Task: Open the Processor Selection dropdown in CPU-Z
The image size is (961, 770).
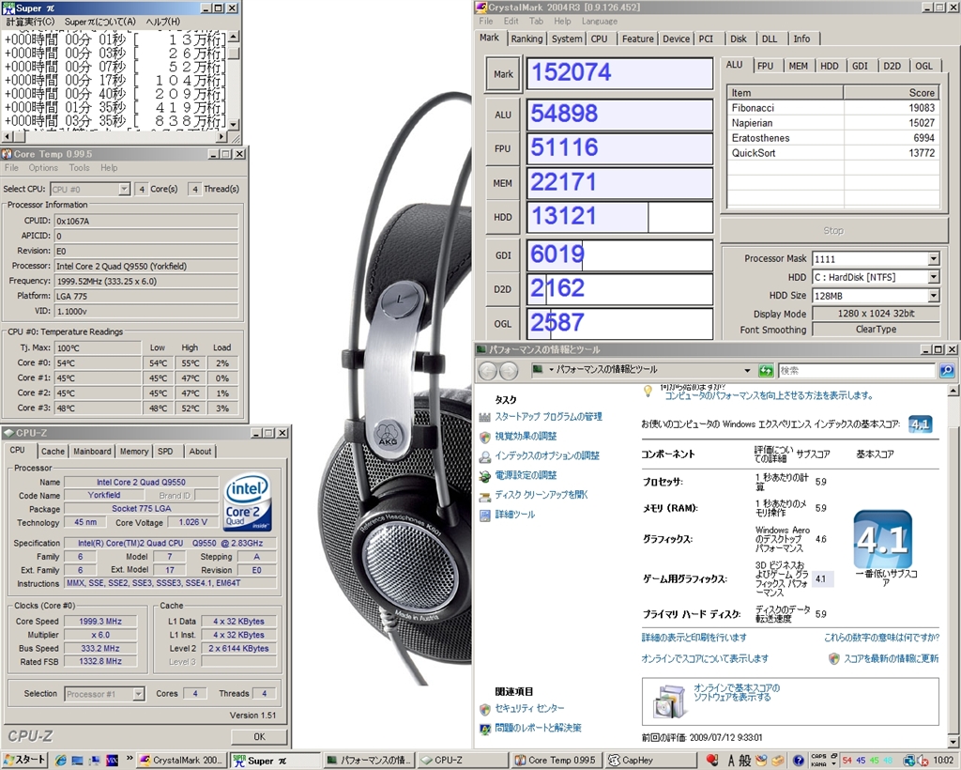Action: pyautogui.click(x=139, y=694)
